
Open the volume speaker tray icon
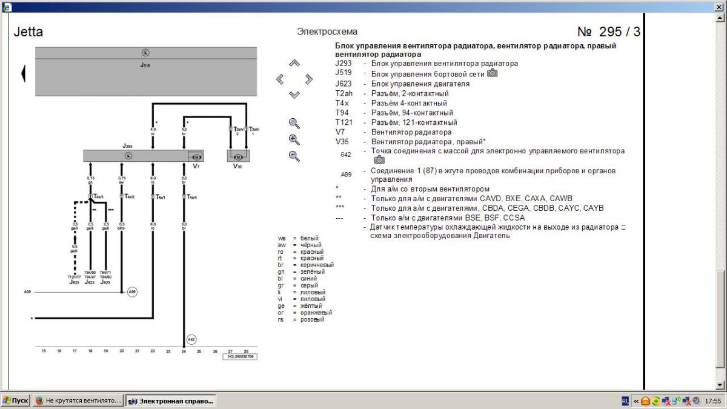695,401
